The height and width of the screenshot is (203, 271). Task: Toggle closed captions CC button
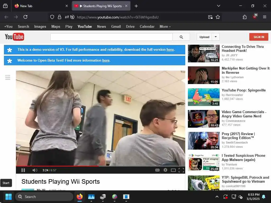[x=157, y=170]
